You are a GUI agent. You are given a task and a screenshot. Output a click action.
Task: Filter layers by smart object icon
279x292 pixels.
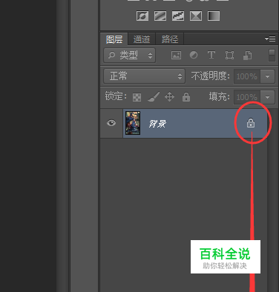247,56
